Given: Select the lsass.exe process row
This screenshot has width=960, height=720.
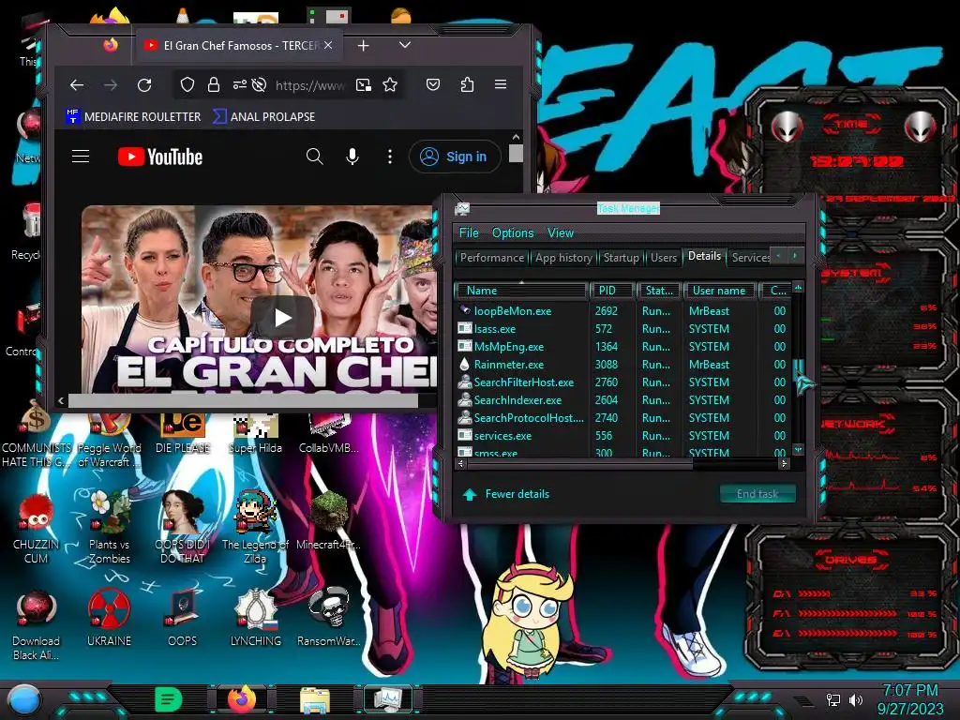Looking at the screenshot, I should click(623, 329).
